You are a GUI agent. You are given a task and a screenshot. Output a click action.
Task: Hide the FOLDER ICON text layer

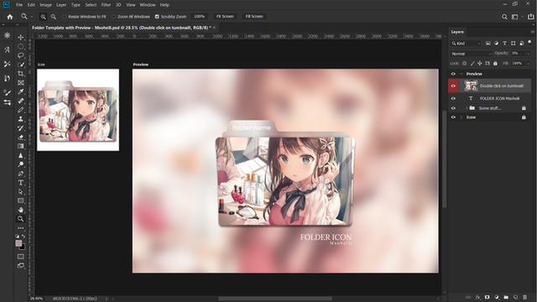point(453,98)
